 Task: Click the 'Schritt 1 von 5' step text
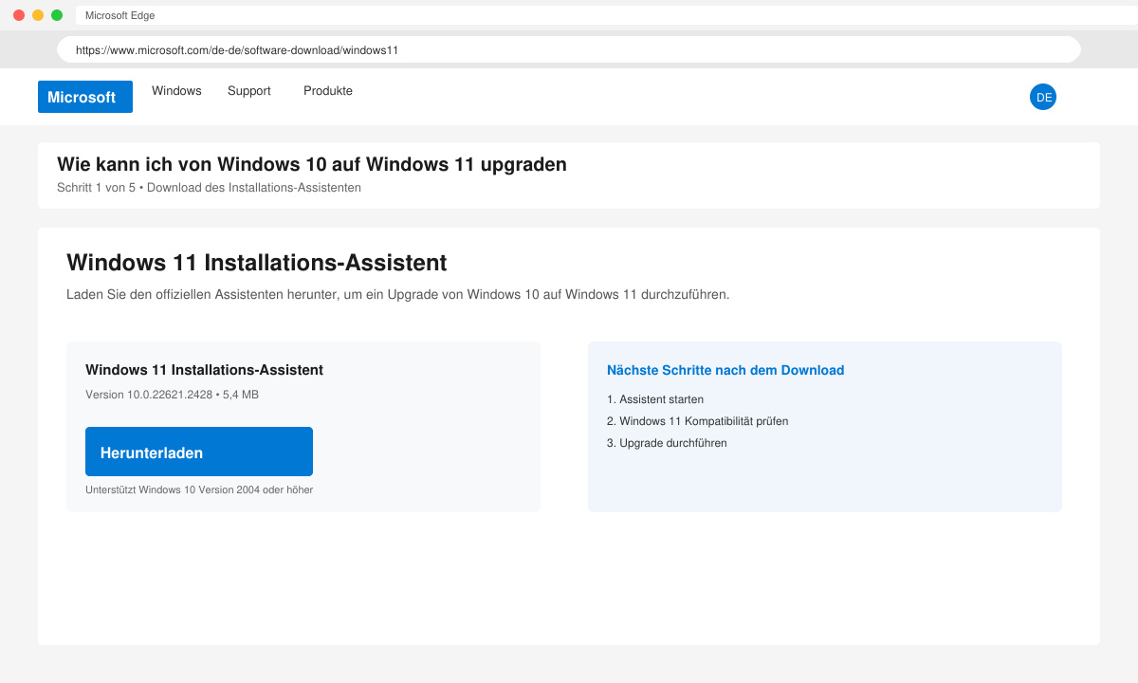click(x=96, y=188)
